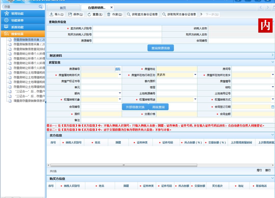Click the 保存 save toolbar button

(75, 14)
